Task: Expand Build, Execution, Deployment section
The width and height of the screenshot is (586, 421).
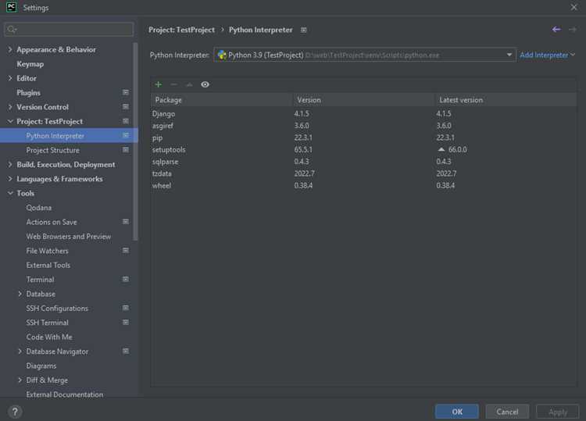Action: coord(10,164)
